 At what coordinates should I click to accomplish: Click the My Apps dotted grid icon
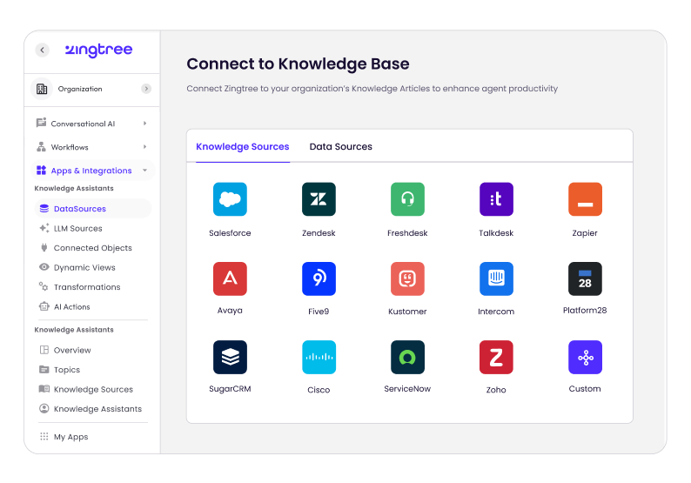(x=44, y=436)
